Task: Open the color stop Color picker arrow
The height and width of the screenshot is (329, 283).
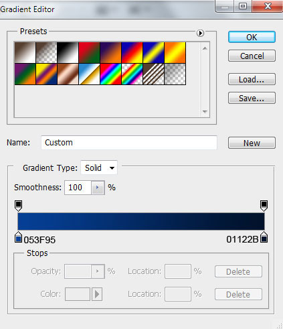Action: point(97,294)
